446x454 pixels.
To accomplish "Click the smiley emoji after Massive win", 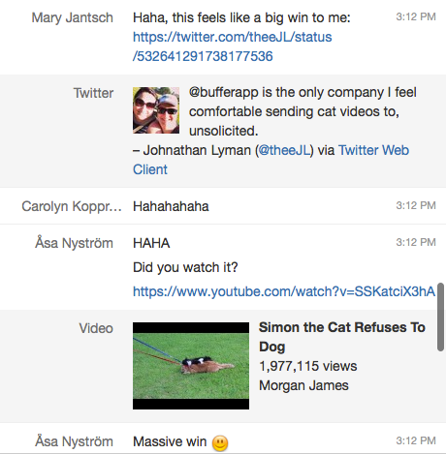I will pyautogui.click(x=220, y=442).
